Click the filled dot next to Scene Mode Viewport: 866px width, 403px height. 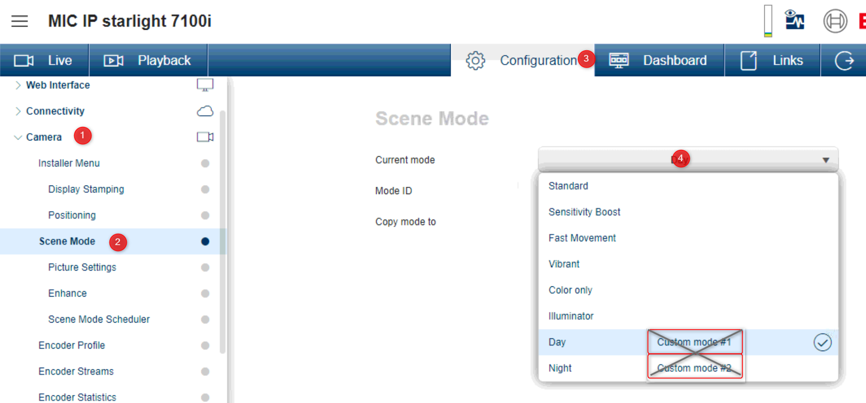click(x=205, y=241)
